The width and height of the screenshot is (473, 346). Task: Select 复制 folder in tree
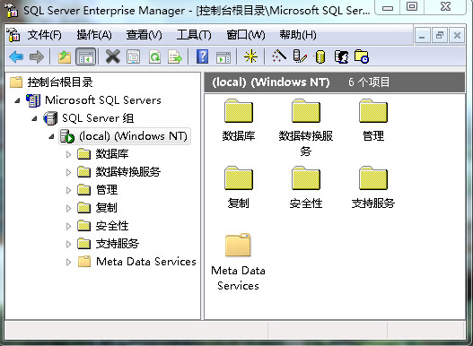tap(106, 208)
